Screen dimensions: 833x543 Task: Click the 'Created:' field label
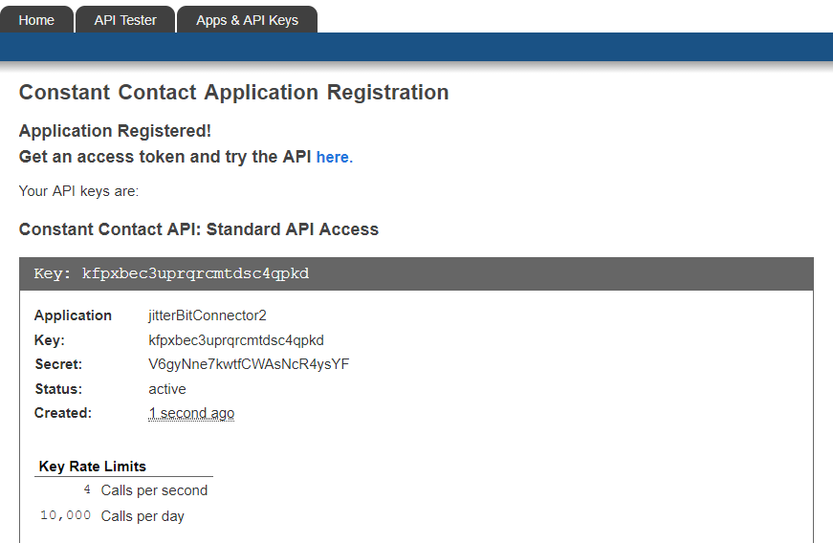coord(63,413)
